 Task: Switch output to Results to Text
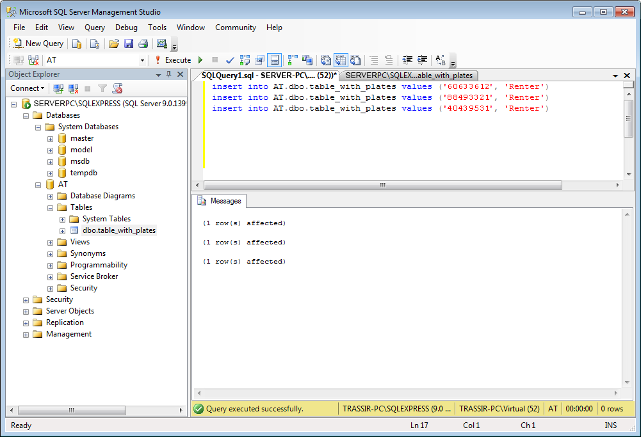point(325,60)
